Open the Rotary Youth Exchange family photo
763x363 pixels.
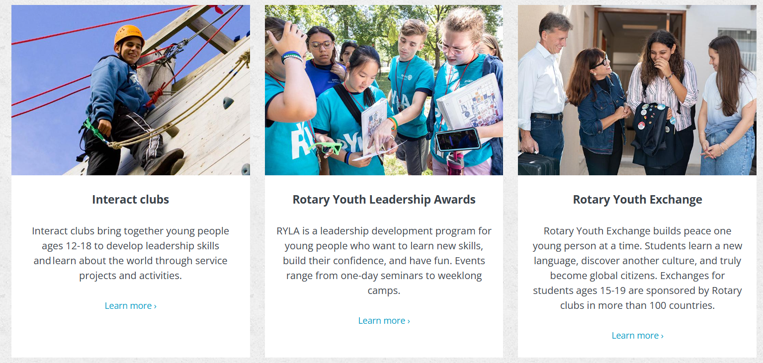pyautogui.click(x=637, y=90)
